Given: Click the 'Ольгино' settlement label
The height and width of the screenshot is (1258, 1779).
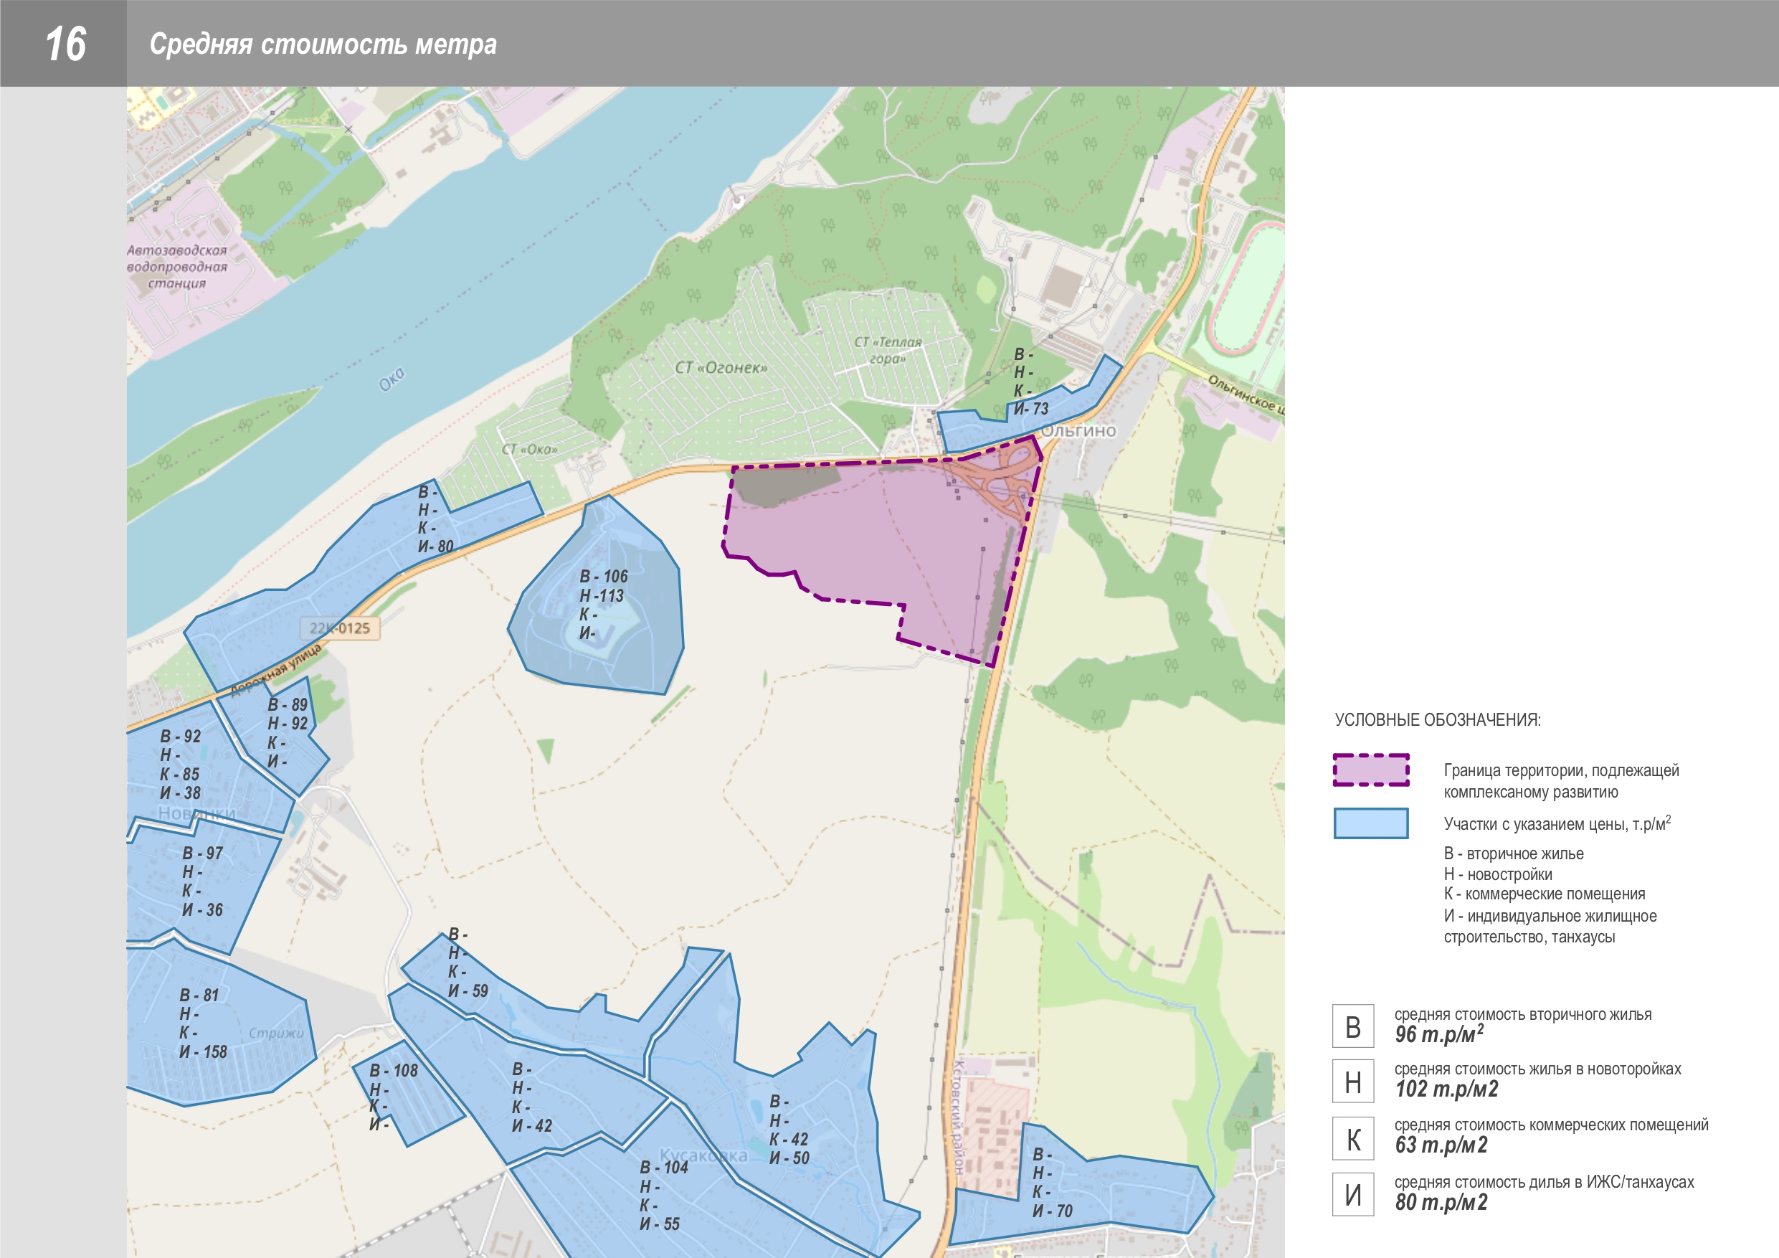Looking at the screenshot, I should tap(1078, 430).
